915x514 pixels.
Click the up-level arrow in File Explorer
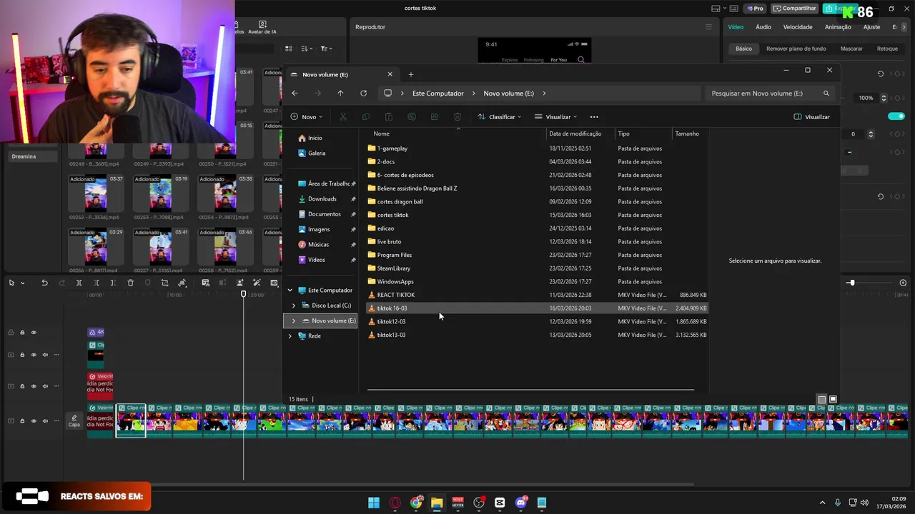[x=340, y=93]
